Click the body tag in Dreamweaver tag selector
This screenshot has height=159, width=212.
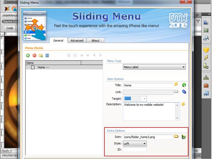point(6,151)
